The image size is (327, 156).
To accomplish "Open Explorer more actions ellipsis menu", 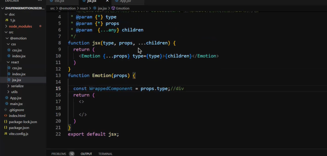I will (x=40, y=1).
